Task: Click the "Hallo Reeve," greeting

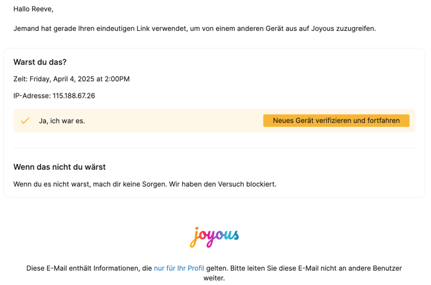Action: [33, 9]
